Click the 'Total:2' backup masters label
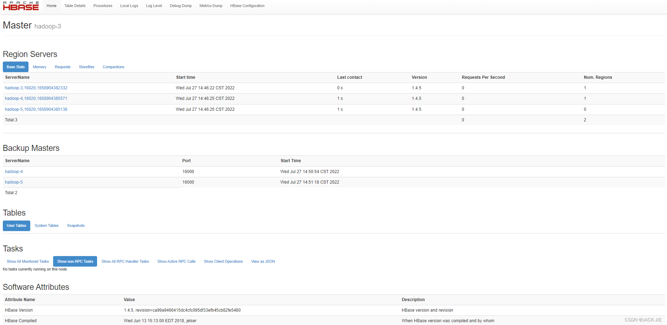Image resolution: width=667 pixels, height=325 pixels. [11, 193]
